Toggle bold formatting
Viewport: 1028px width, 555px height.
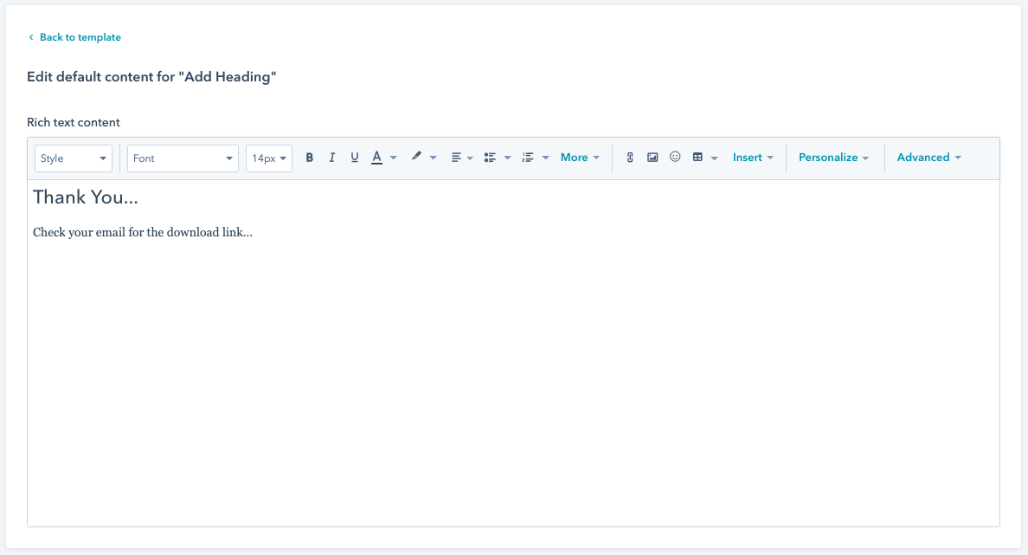tap(310, 158)
